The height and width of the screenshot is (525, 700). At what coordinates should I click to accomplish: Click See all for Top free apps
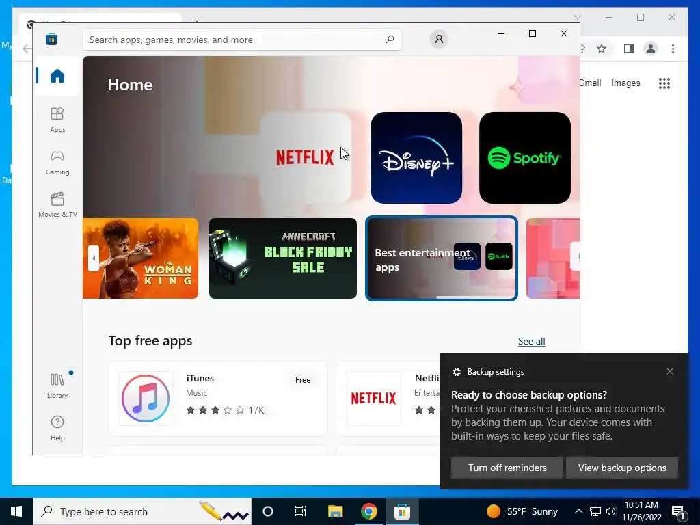point(531,342)
